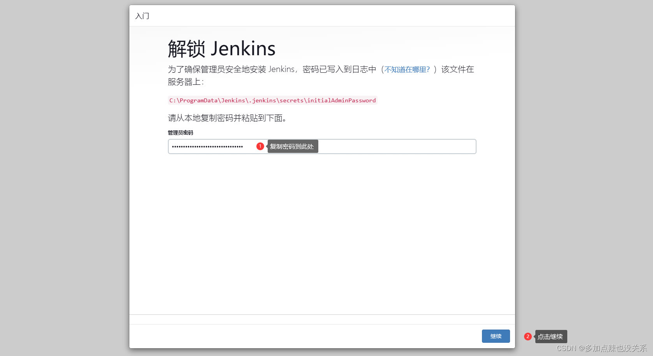Click the 入门 dialog header title
This screenshot has height=356, width=653.
pos(142,16)
